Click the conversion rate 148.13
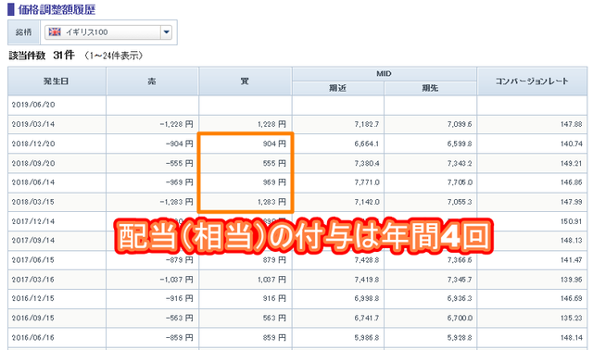The height and width of the screenshot is (350, 593). point(571,241)
